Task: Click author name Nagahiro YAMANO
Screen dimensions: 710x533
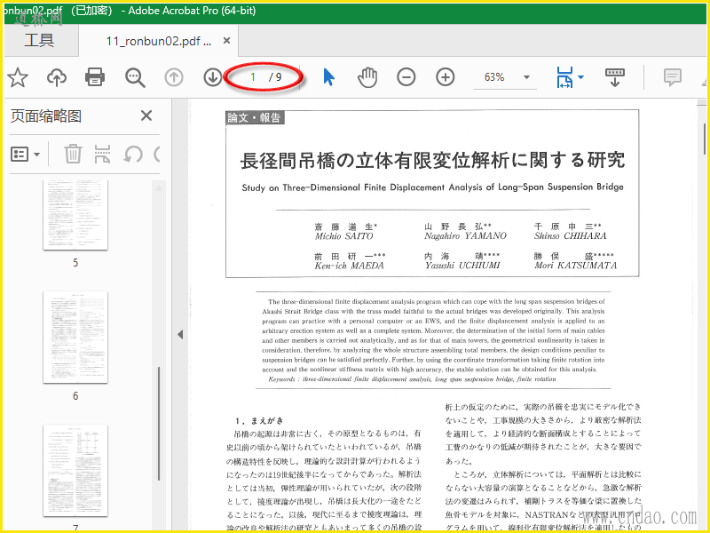Action: (465, 236)
